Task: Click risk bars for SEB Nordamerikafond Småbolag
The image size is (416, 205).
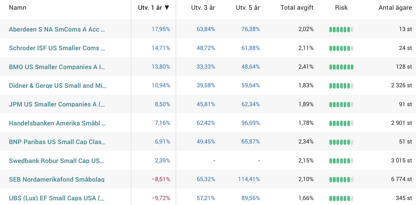Action: pos(341,180)
